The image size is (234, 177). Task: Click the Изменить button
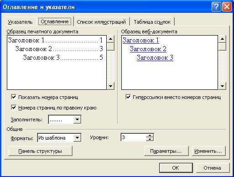(x=208, y=151)
